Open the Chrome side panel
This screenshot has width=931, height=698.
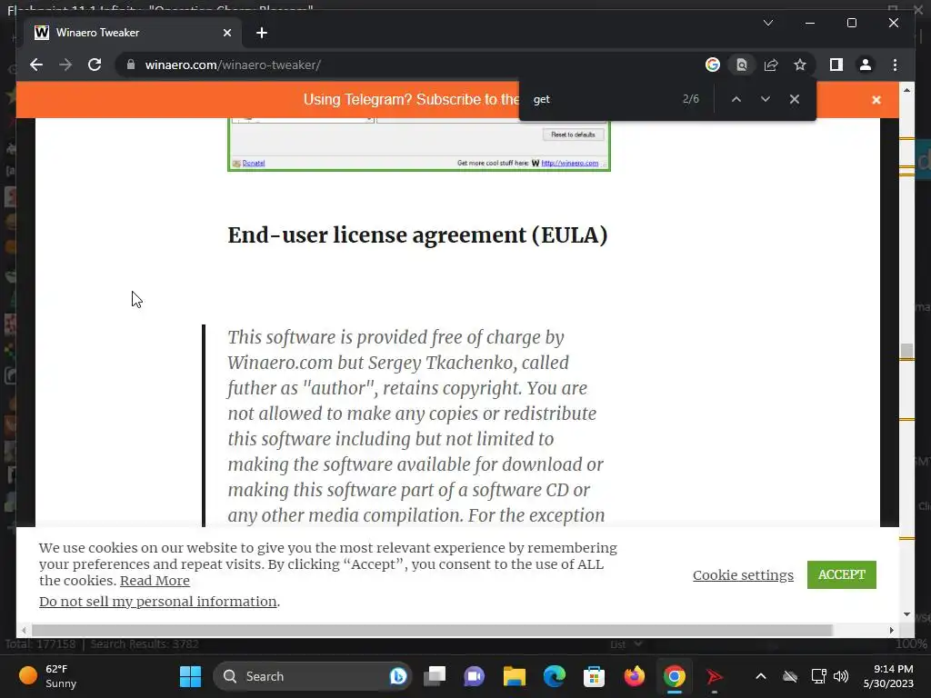[836, 65]
